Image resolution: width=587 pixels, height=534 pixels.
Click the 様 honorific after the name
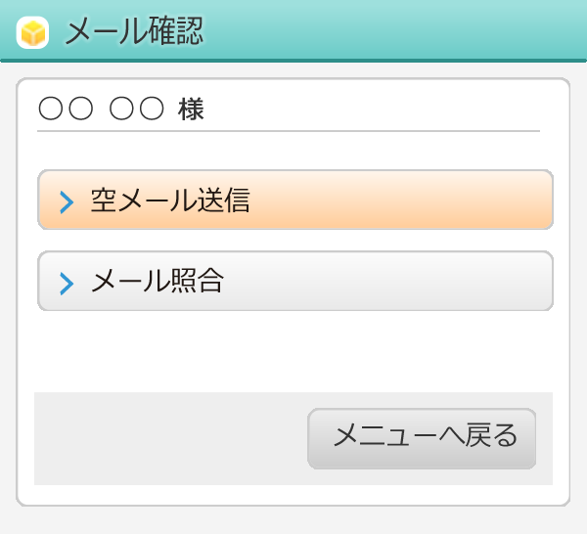point(191,110)
